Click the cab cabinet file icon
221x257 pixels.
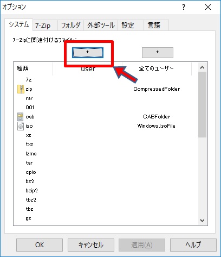21,117
